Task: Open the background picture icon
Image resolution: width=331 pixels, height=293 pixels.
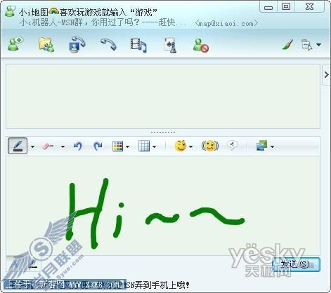Action: click(262, 146)
